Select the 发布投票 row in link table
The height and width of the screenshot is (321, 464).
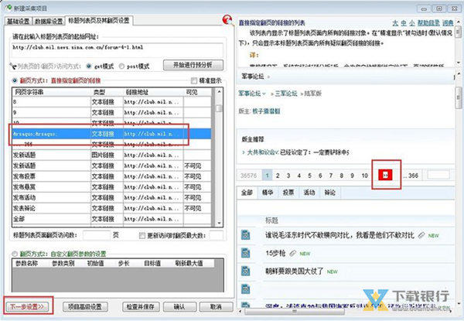pyautogui.click(x=111, y=176)
